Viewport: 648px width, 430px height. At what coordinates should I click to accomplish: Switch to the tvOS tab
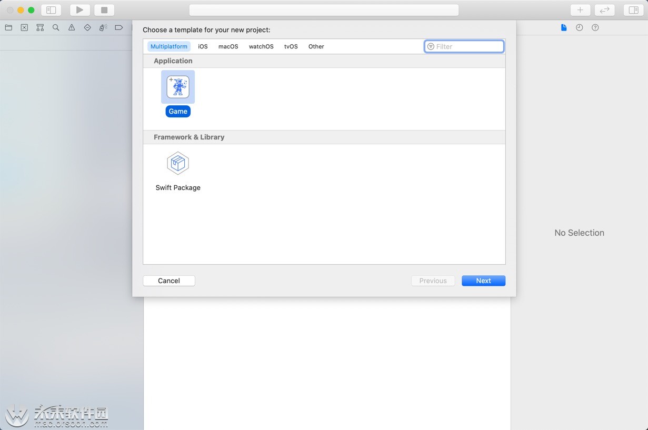291,46
